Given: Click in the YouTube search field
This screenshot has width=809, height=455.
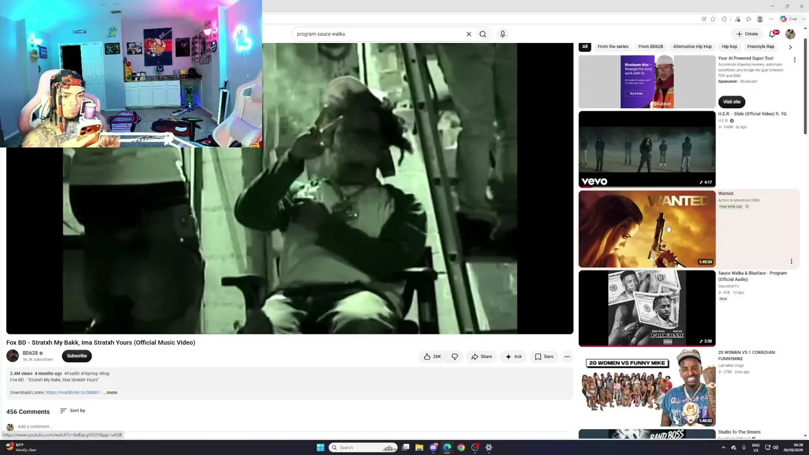Looking at the screenshot, I should (379, 34).
